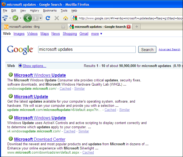Open the Tools menu
The image size is (183, 157).
[64, 10]
